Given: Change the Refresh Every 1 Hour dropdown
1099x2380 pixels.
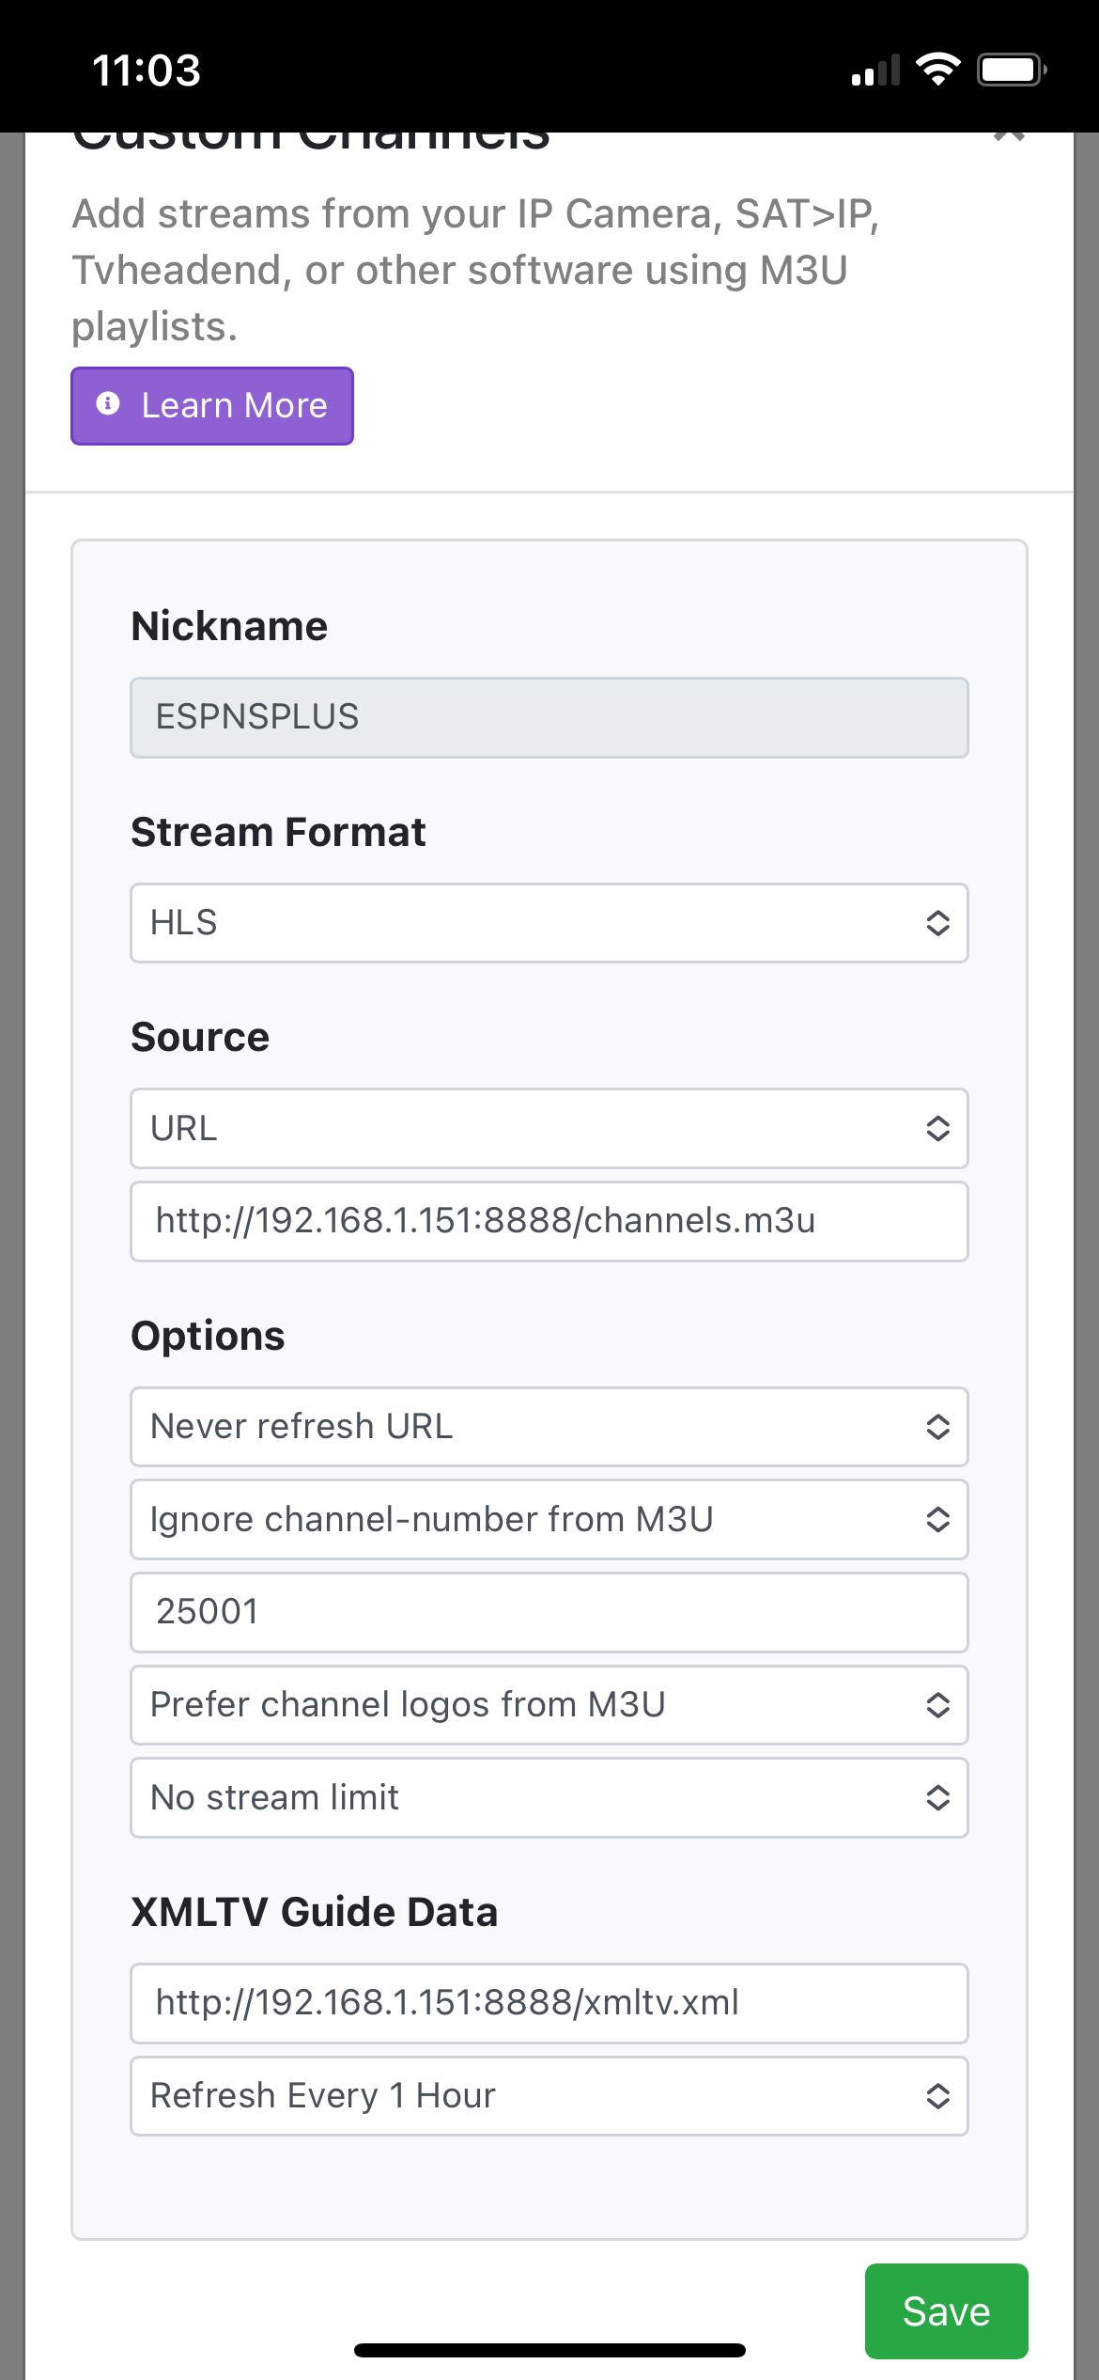Looking at the screenshot, I should pos(549,2096).
